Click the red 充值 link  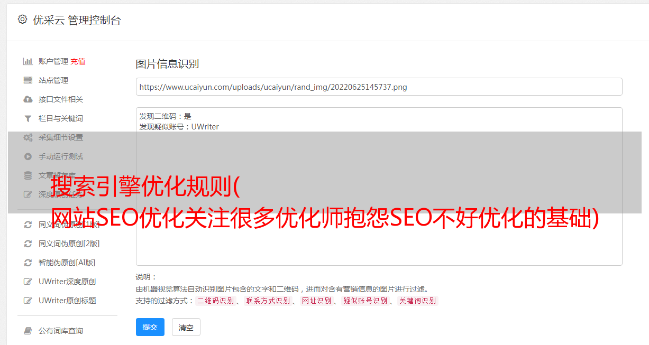coord(78,61)
